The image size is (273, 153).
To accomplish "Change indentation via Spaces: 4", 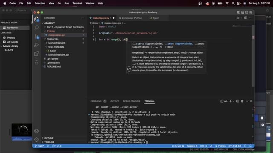I will point(192,146).
